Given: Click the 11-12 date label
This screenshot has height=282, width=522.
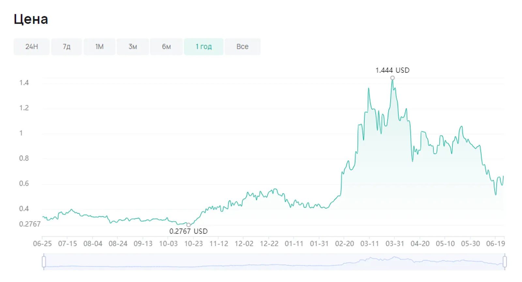Looking at the screenshot, I should coord(219,244).
